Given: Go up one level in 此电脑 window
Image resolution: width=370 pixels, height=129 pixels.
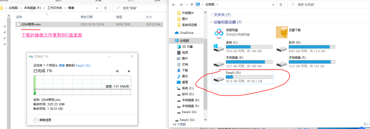Looking at the screenshot, I should (x=192, y=4).
